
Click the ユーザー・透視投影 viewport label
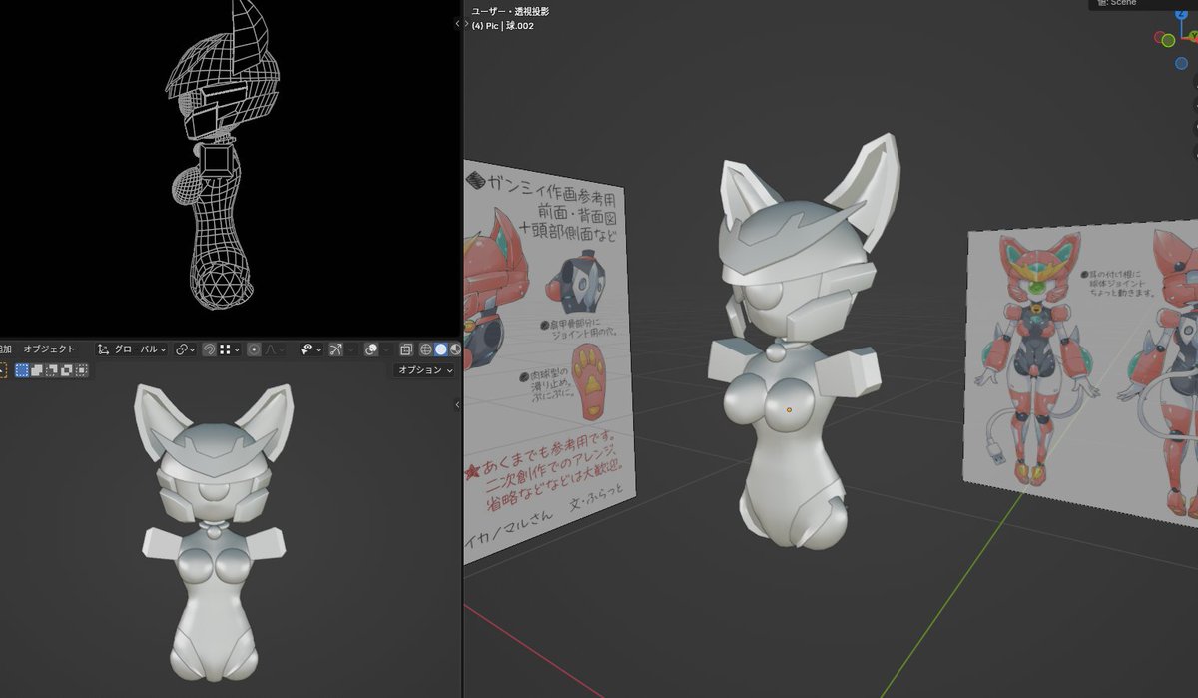pos(510,11)
